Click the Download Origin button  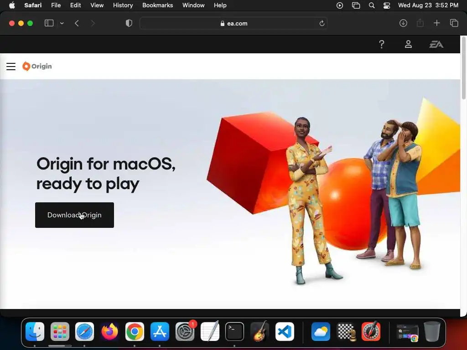click(x=74, y=215)
